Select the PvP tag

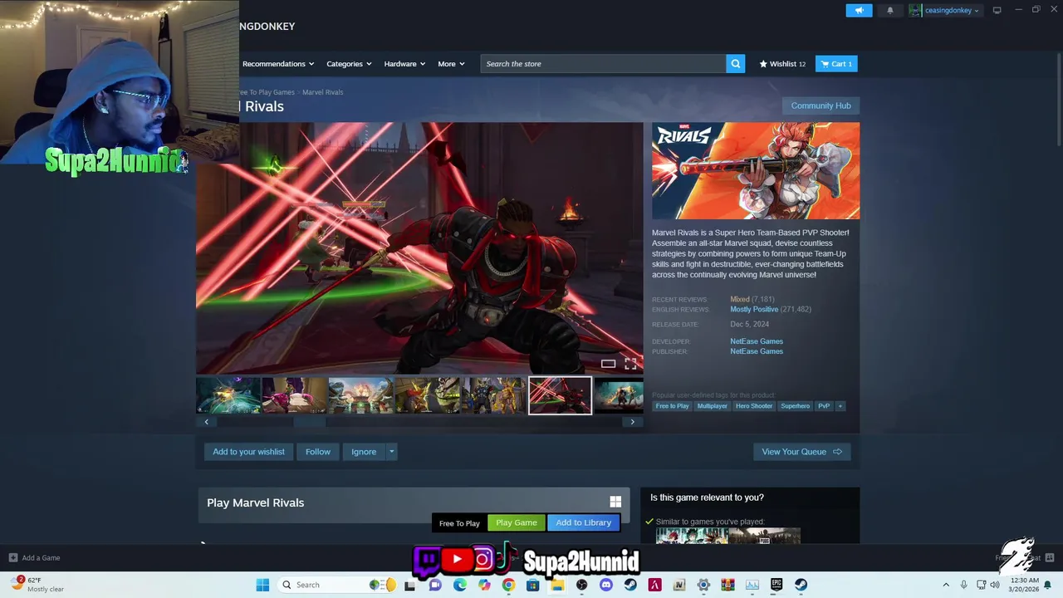[824, 406]
